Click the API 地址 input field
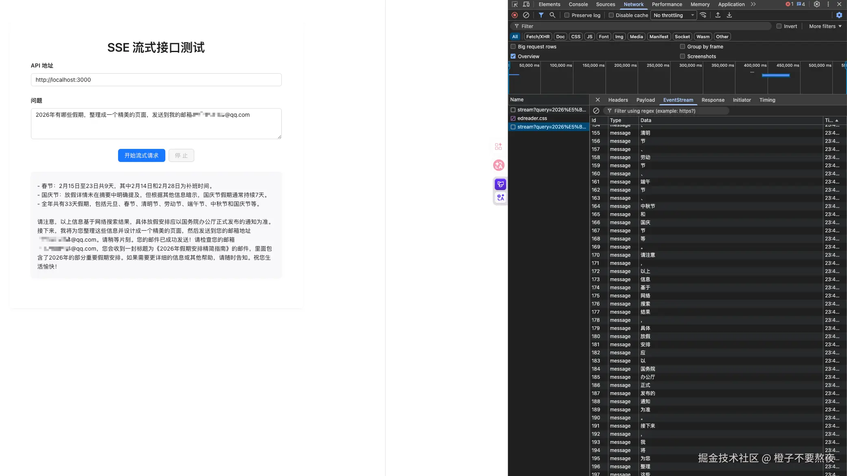The width and height of the screenshot is (847, 476). pyautogui.click(x=156, y=80)
